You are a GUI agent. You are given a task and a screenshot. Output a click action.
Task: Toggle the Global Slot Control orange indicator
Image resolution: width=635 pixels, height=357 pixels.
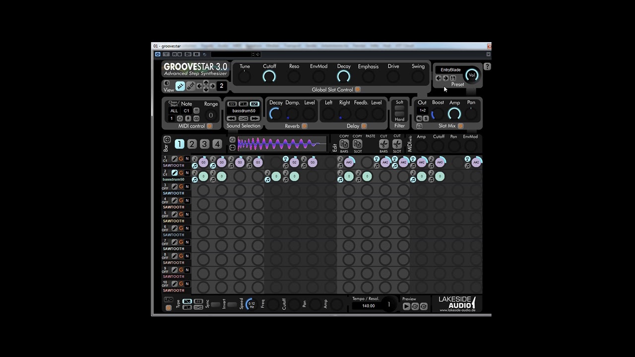pyautogui.click(x=358, y=90)
